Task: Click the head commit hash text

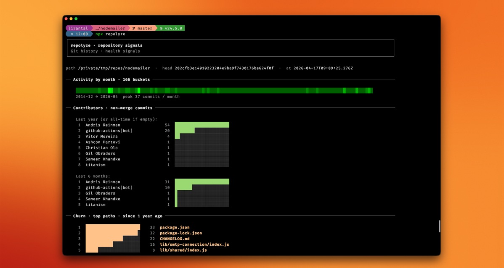Action: (x=224, y=68)
